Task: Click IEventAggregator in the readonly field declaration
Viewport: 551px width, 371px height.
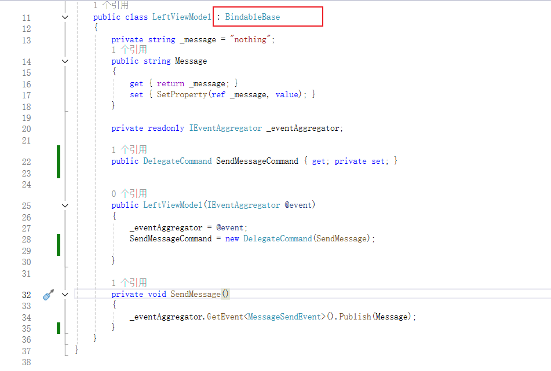Action: coord(225,128)
